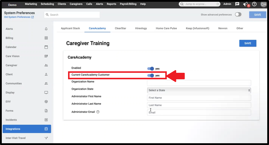Click the Caregiver people icon in sidebar
Screen dimensions: 269x145
pos(46,65)
